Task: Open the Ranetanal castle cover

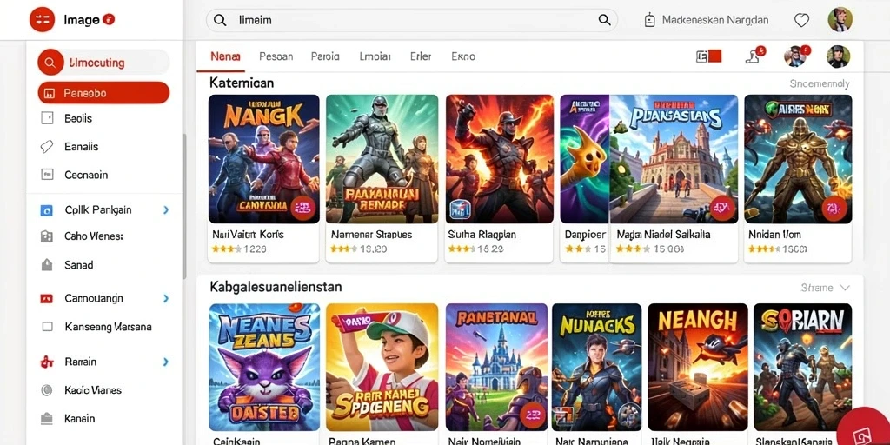Action: click(496, 368)
